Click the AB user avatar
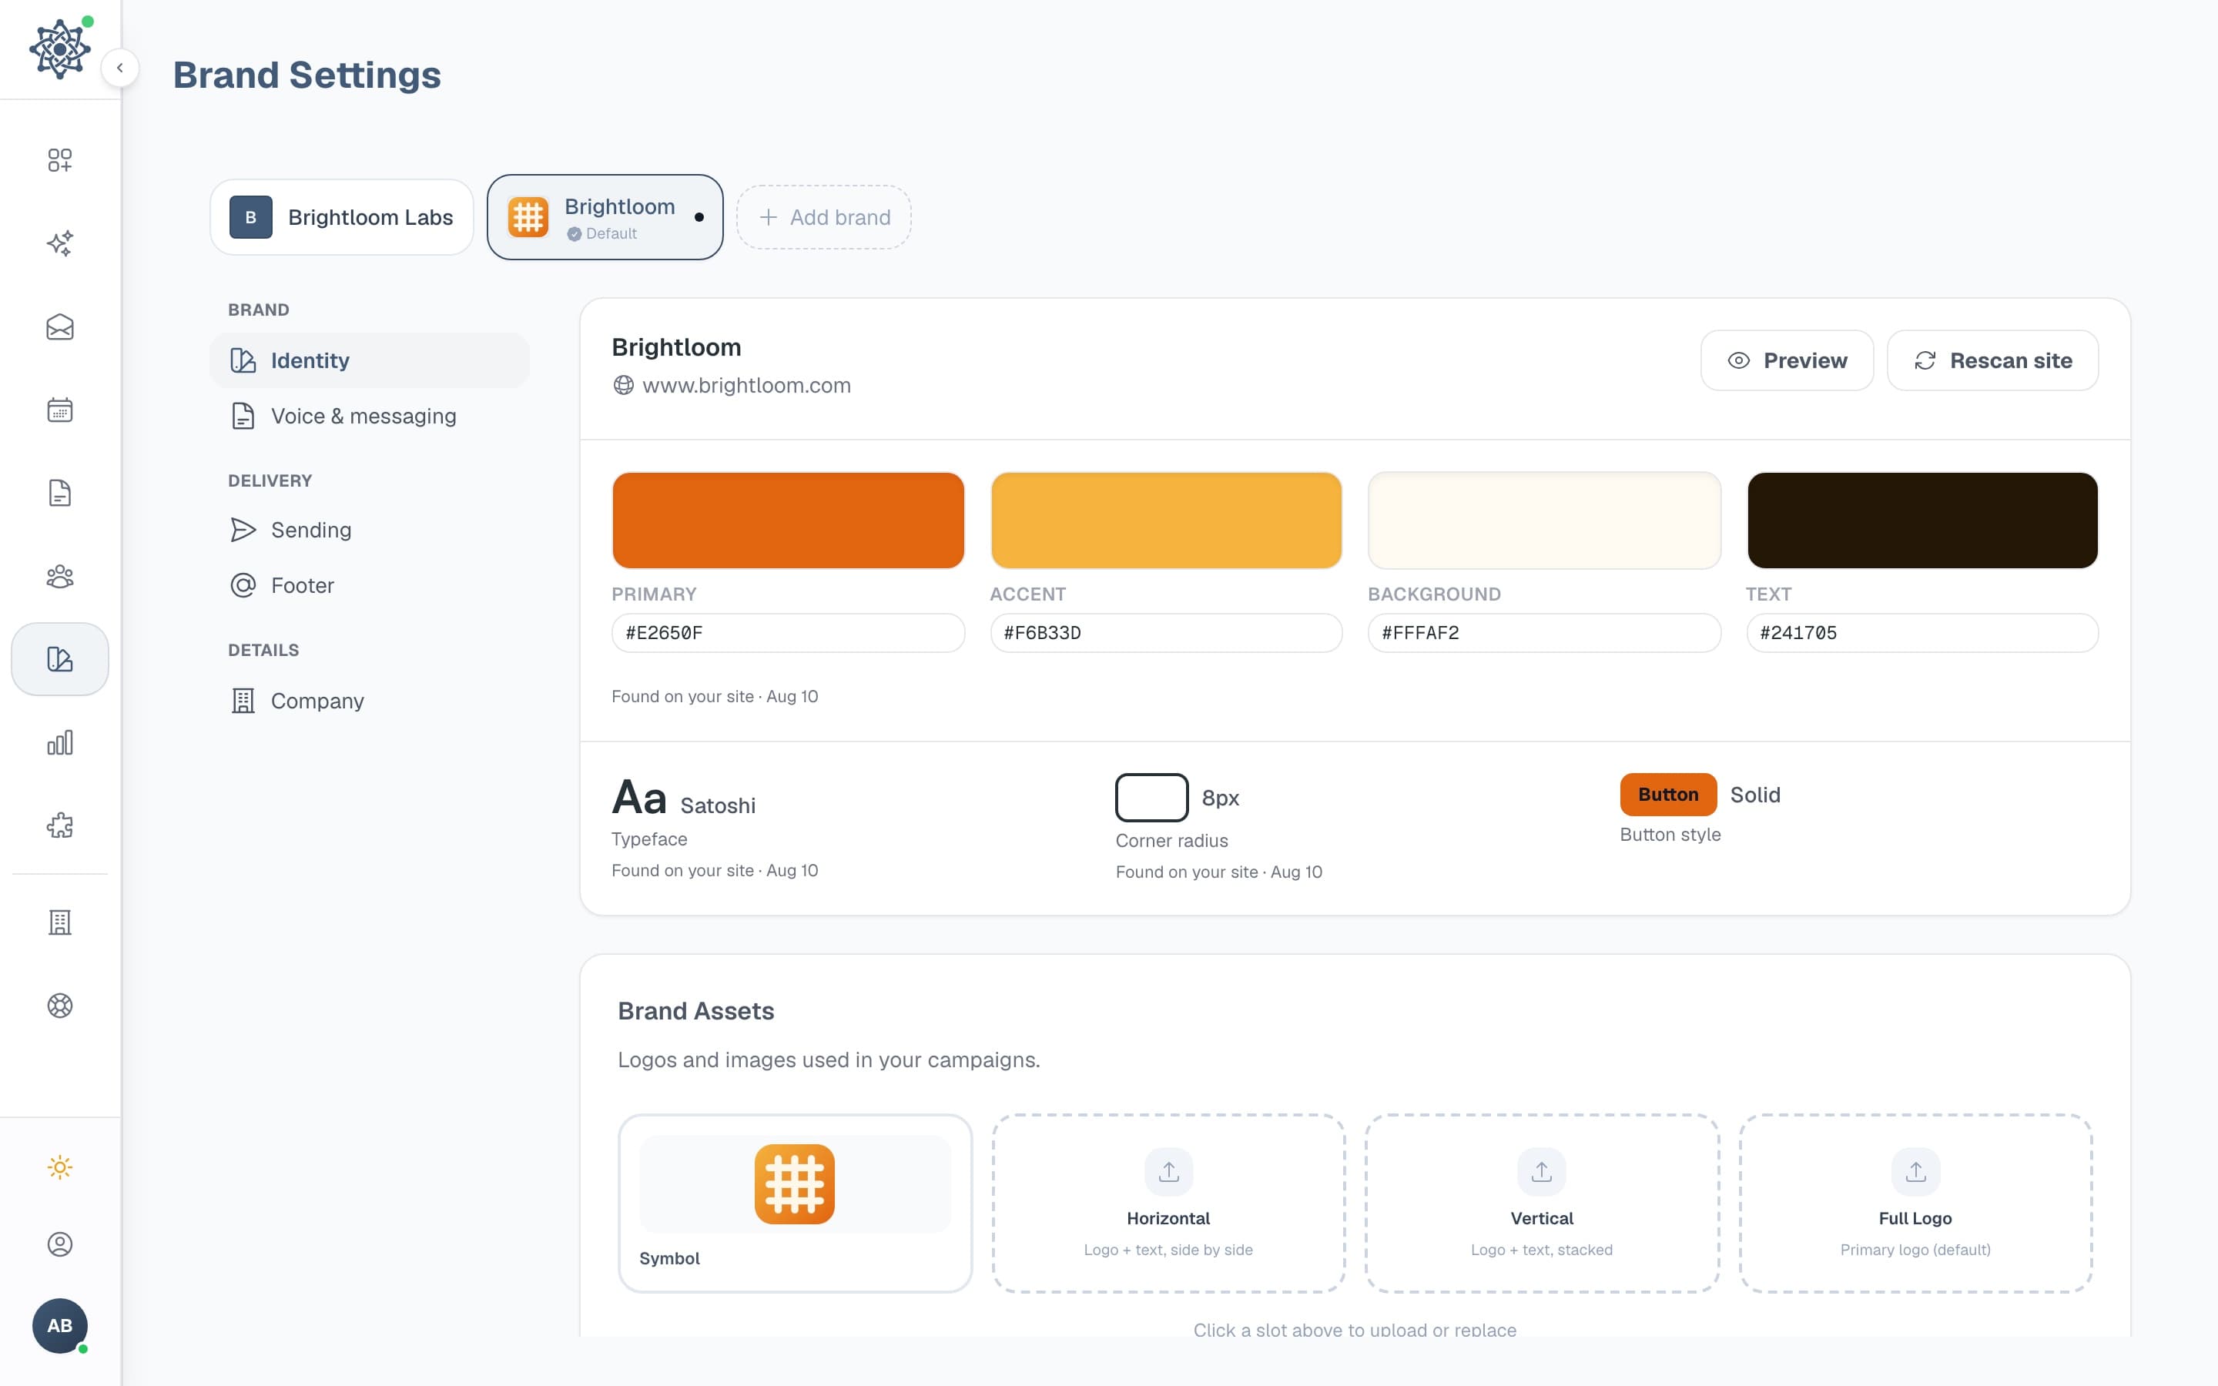Viewport: 2218px width, 1386px height. coord(59,1325)
